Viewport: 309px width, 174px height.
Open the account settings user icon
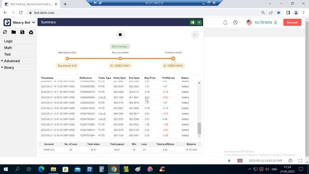click(x=235, y=22)
